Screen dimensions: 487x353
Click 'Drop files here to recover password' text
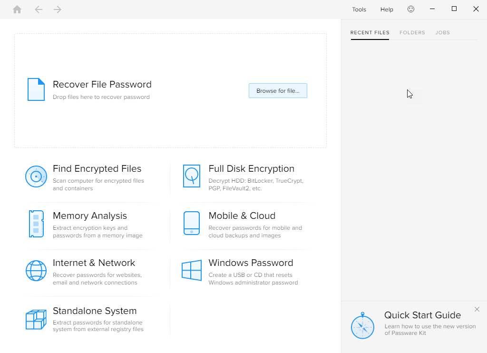[101, 97]
